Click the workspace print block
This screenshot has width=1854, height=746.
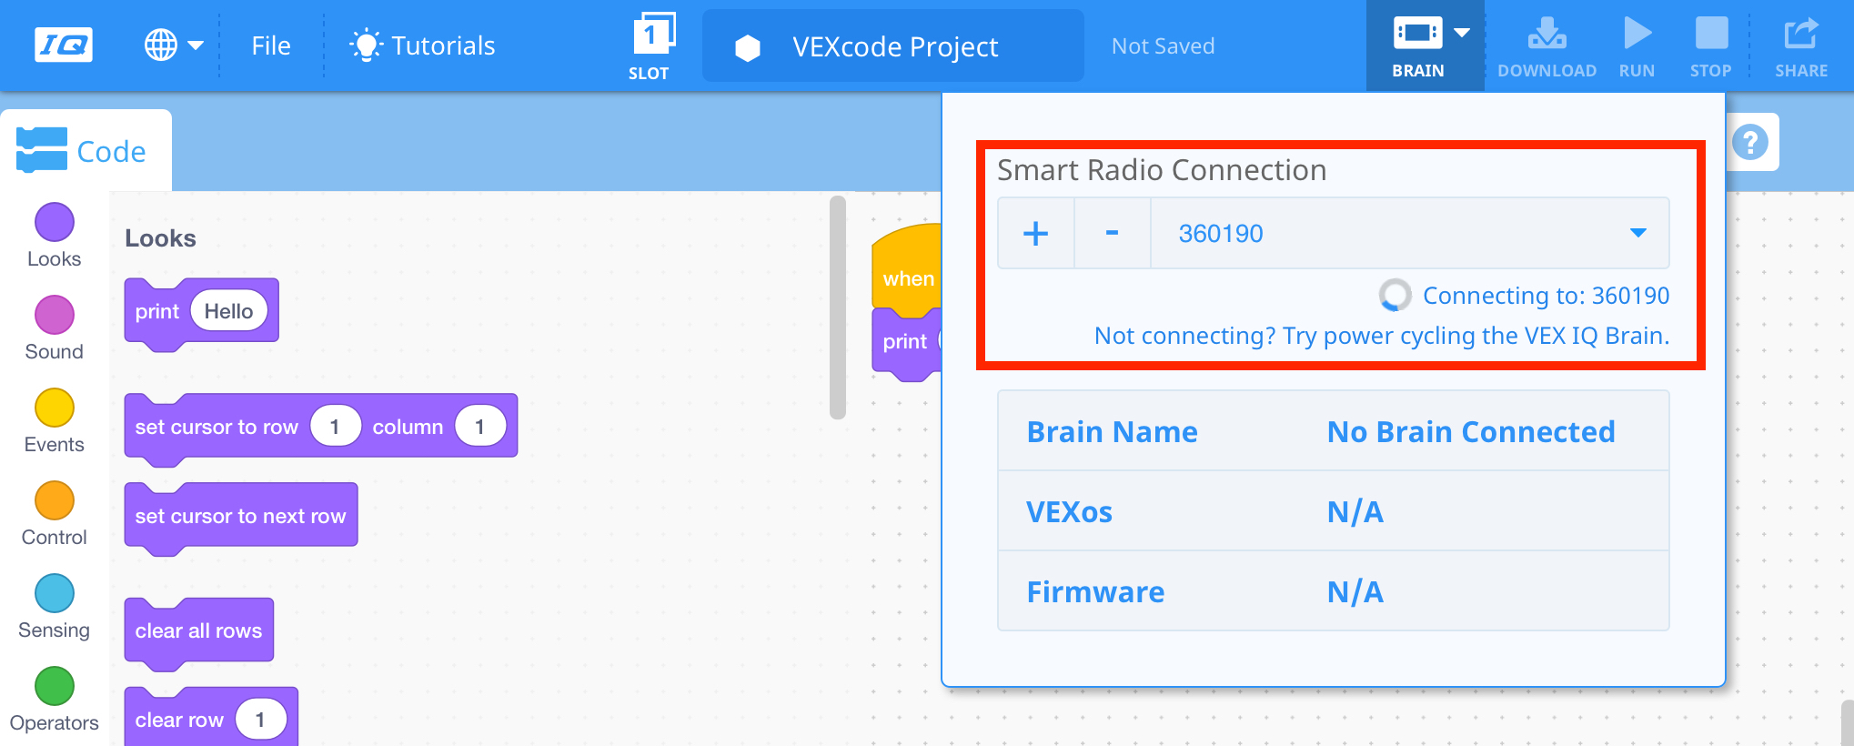907,343
